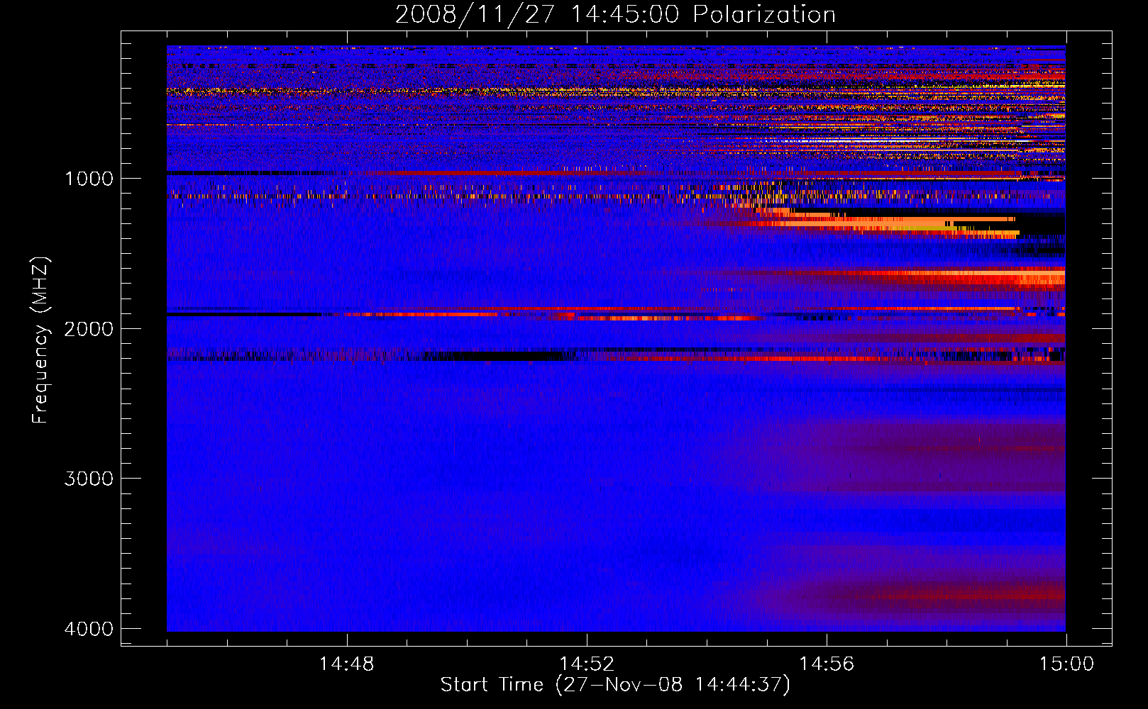Select the 4000 frequency tick label
This screenshot has height=709, width=1148.
pos(89,629)
